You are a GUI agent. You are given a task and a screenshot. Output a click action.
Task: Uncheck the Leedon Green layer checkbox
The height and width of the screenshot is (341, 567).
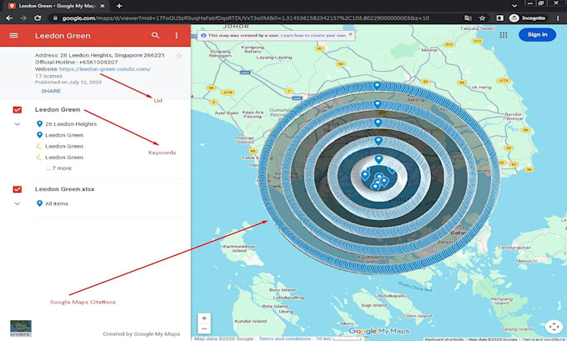[x=17, y=109]
